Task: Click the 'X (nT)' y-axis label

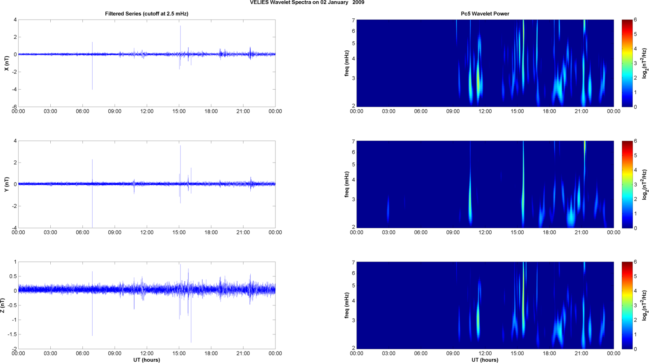Action: pyautogui.click(x=6, y=63)
